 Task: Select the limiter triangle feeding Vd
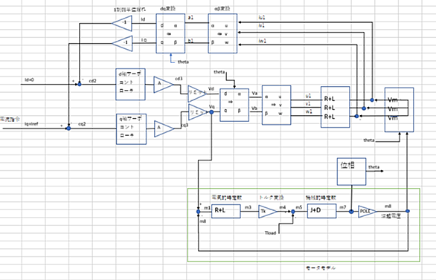point(197,94)
